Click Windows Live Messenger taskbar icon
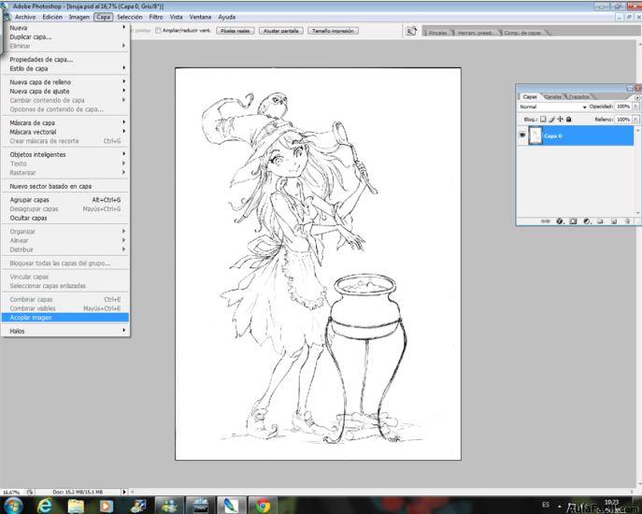 pyautogui.click(x=169, y=506)
